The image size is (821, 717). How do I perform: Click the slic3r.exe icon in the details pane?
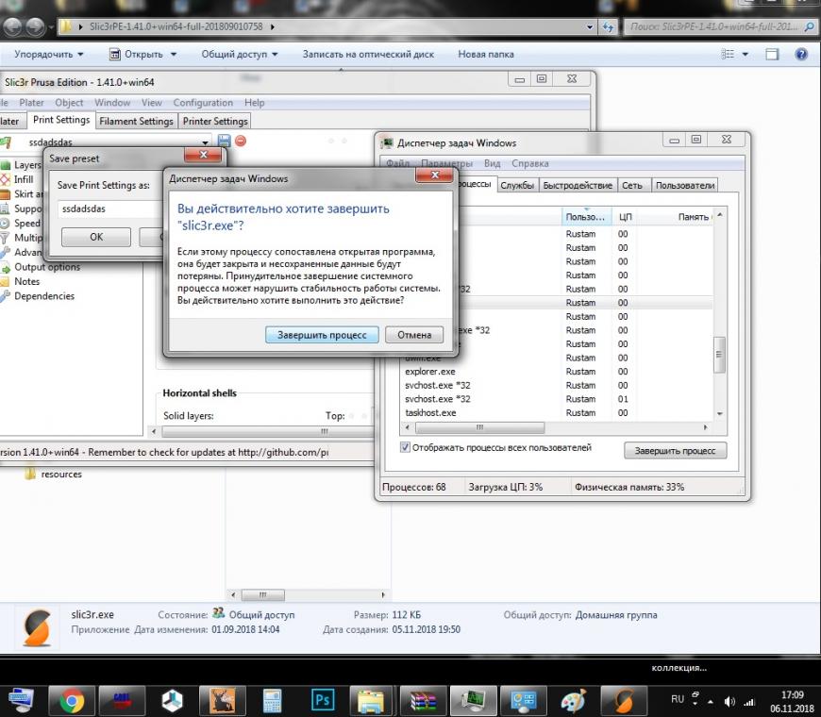(x=38, y=627)
